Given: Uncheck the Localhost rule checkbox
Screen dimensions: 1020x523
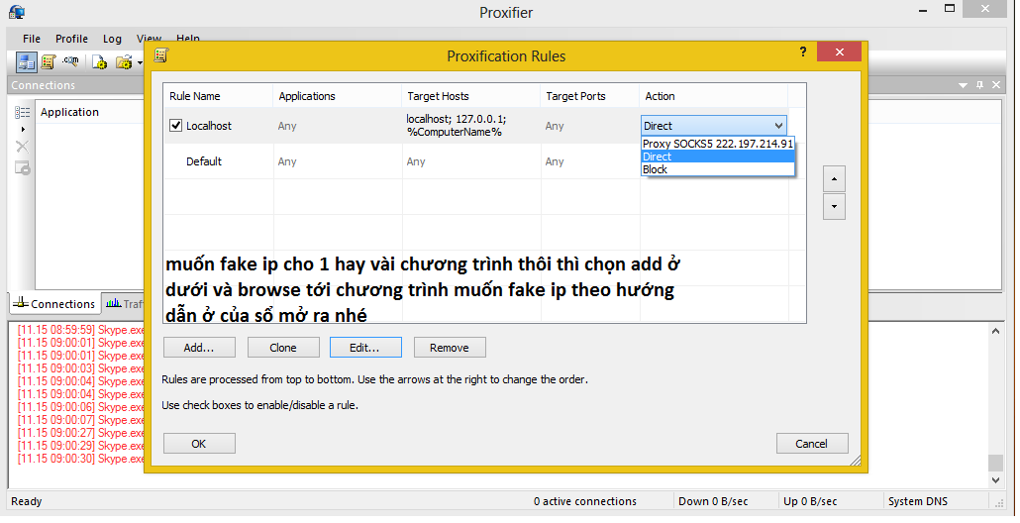Looking at the screenshot, I should (175, 126).
